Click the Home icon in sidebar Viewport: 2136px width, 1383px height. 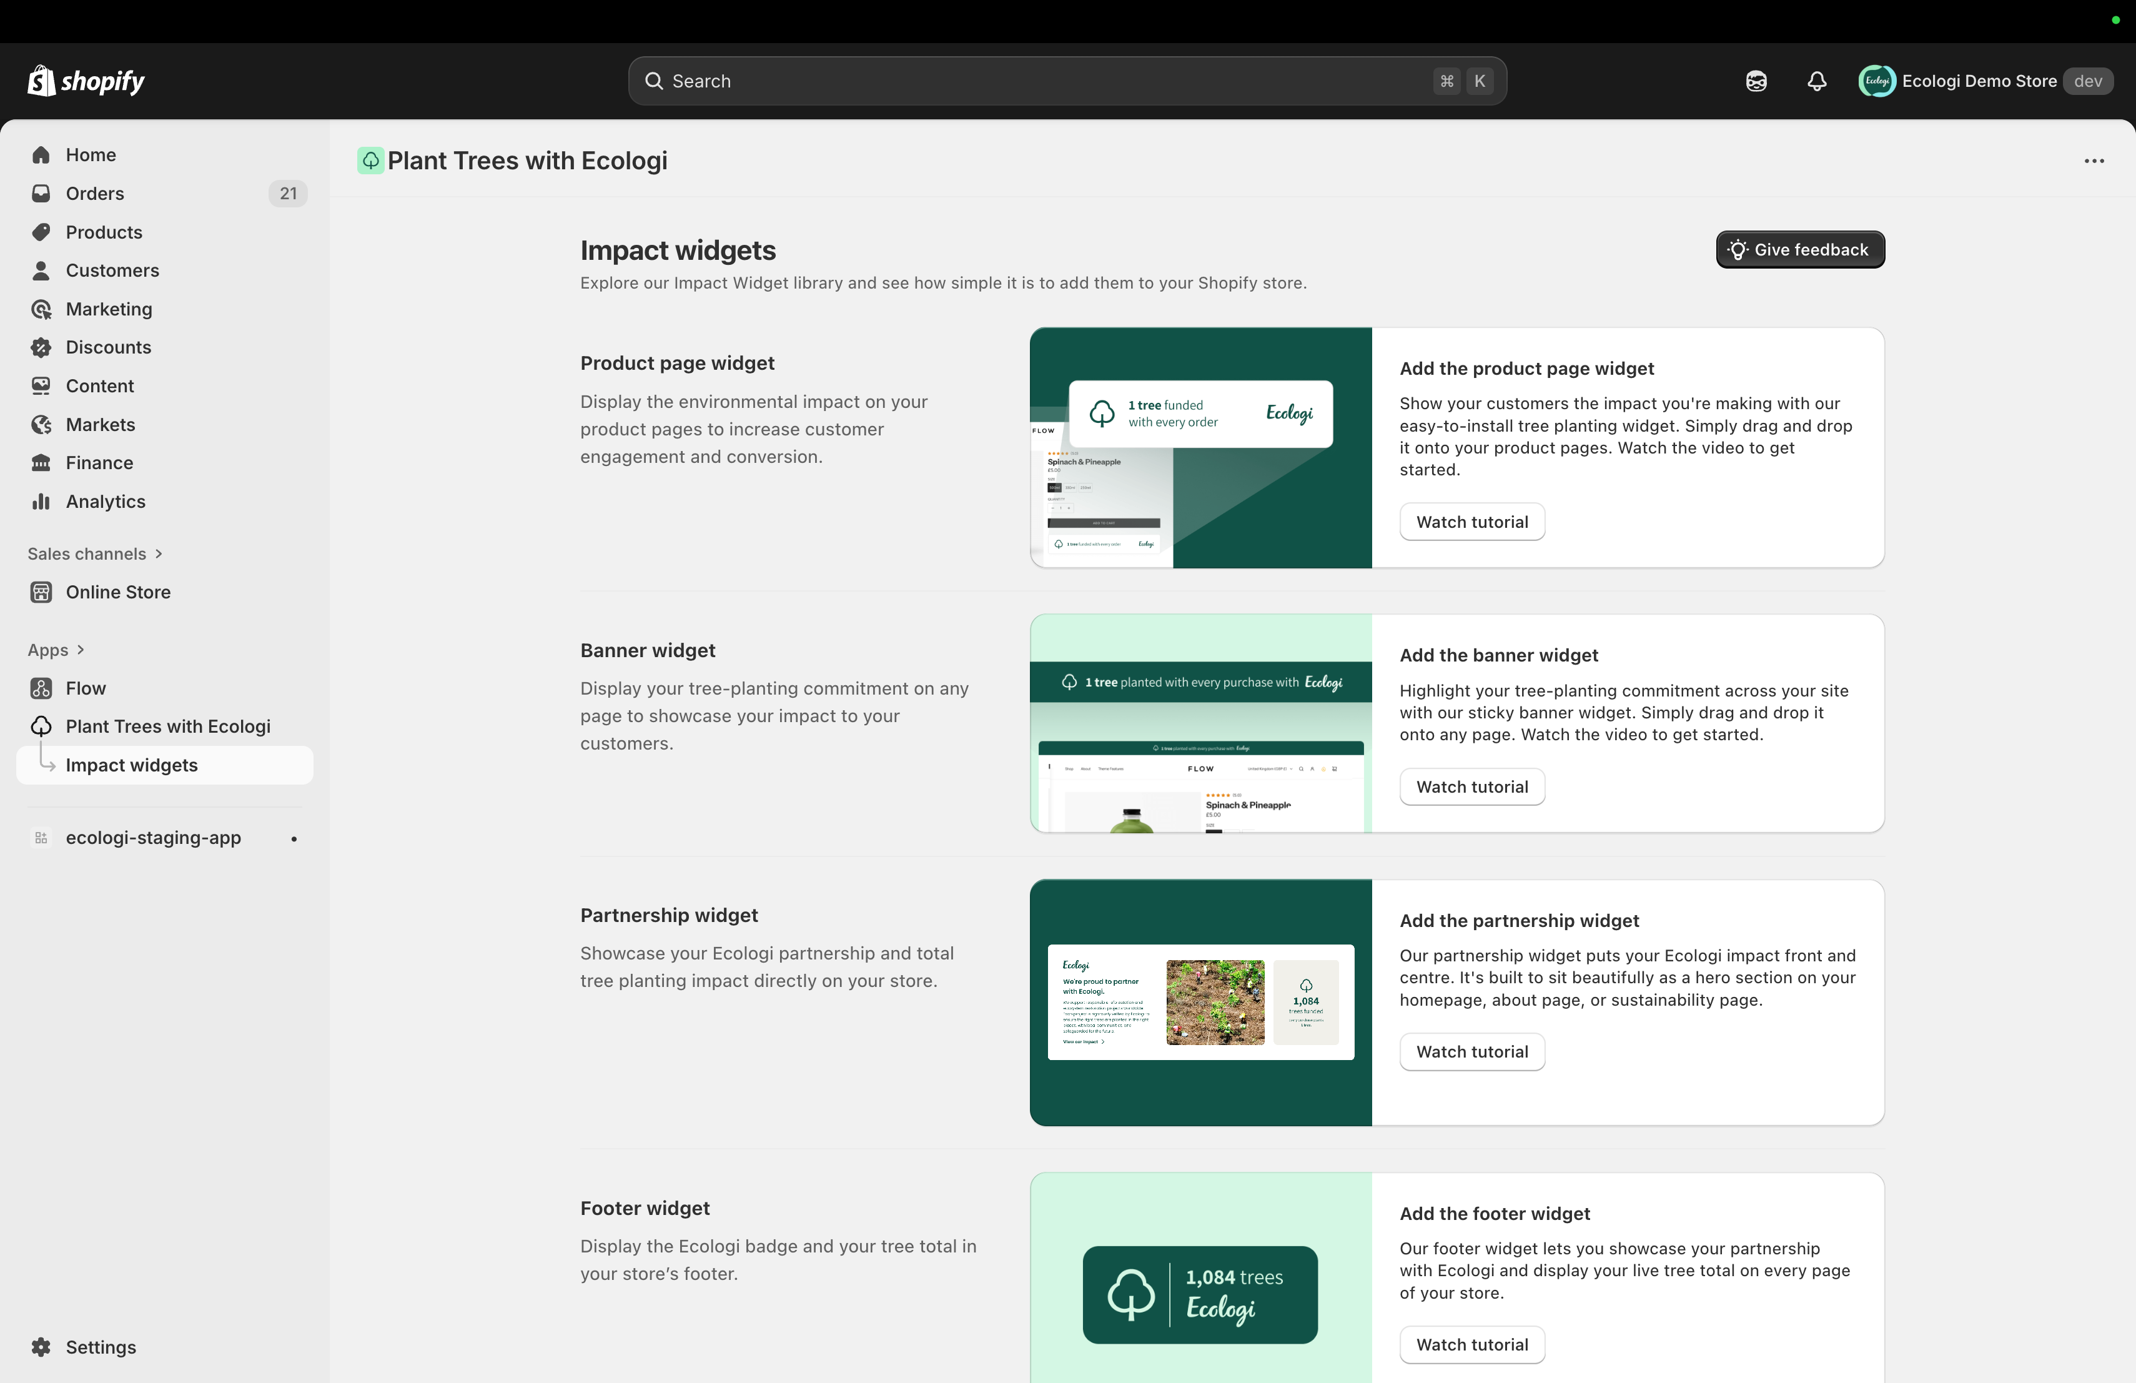pos(41,154)
